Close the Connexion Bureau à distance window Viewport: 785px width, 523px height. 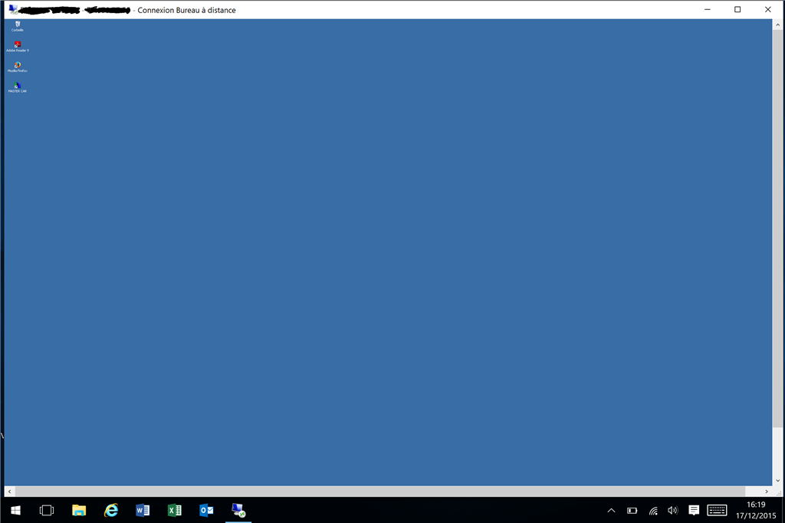point(768,9)
